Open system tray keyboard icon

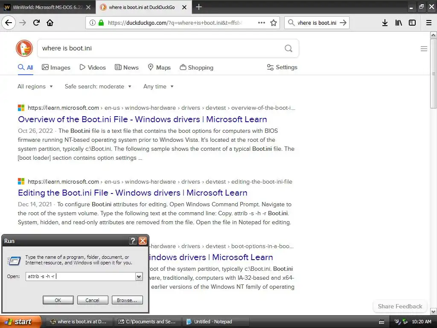point(382,322)
